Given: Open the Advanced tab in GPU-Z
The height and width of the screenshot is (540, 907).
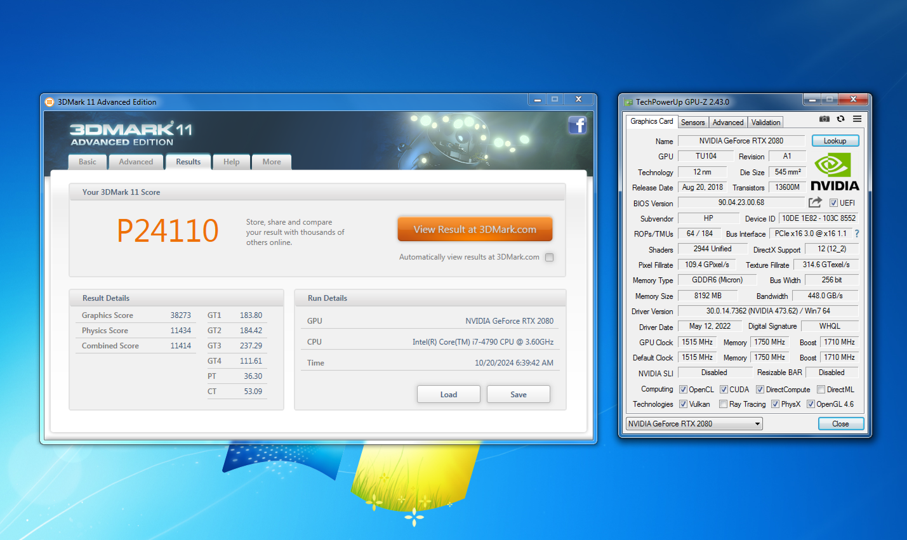Looking at the screenshot, I should (x=728, y=122).
